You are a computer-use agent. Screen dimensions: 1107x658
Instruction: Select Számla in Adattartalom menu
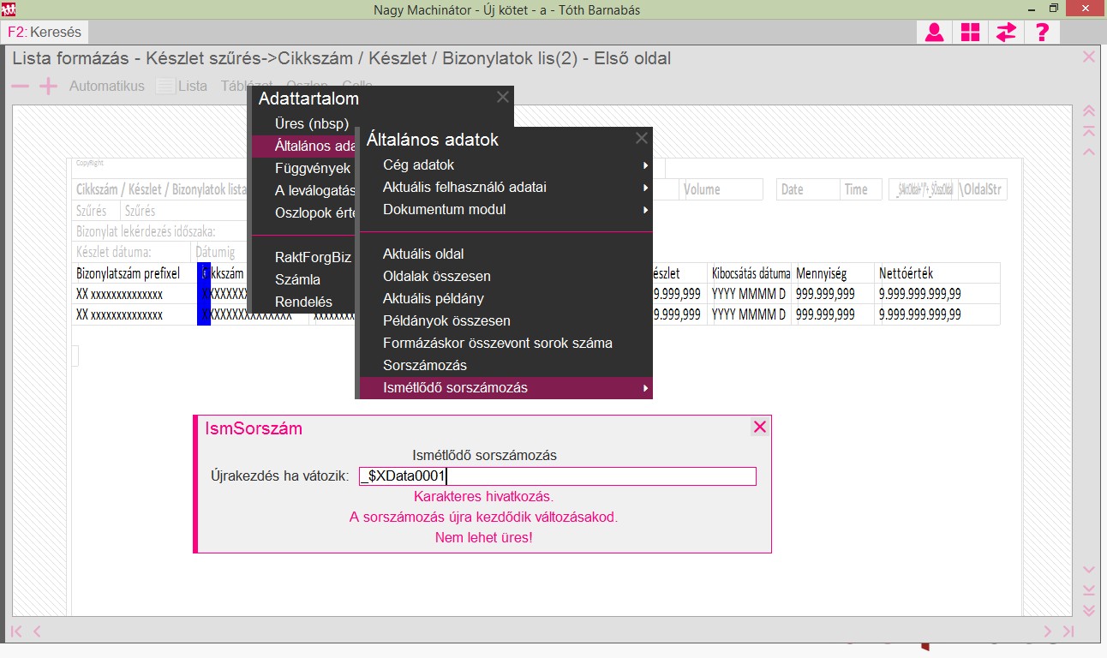tap(297, 279)
